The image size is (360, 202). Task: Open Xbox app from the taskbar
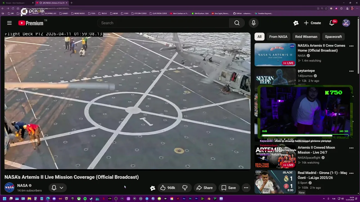[x=79, y=199]
